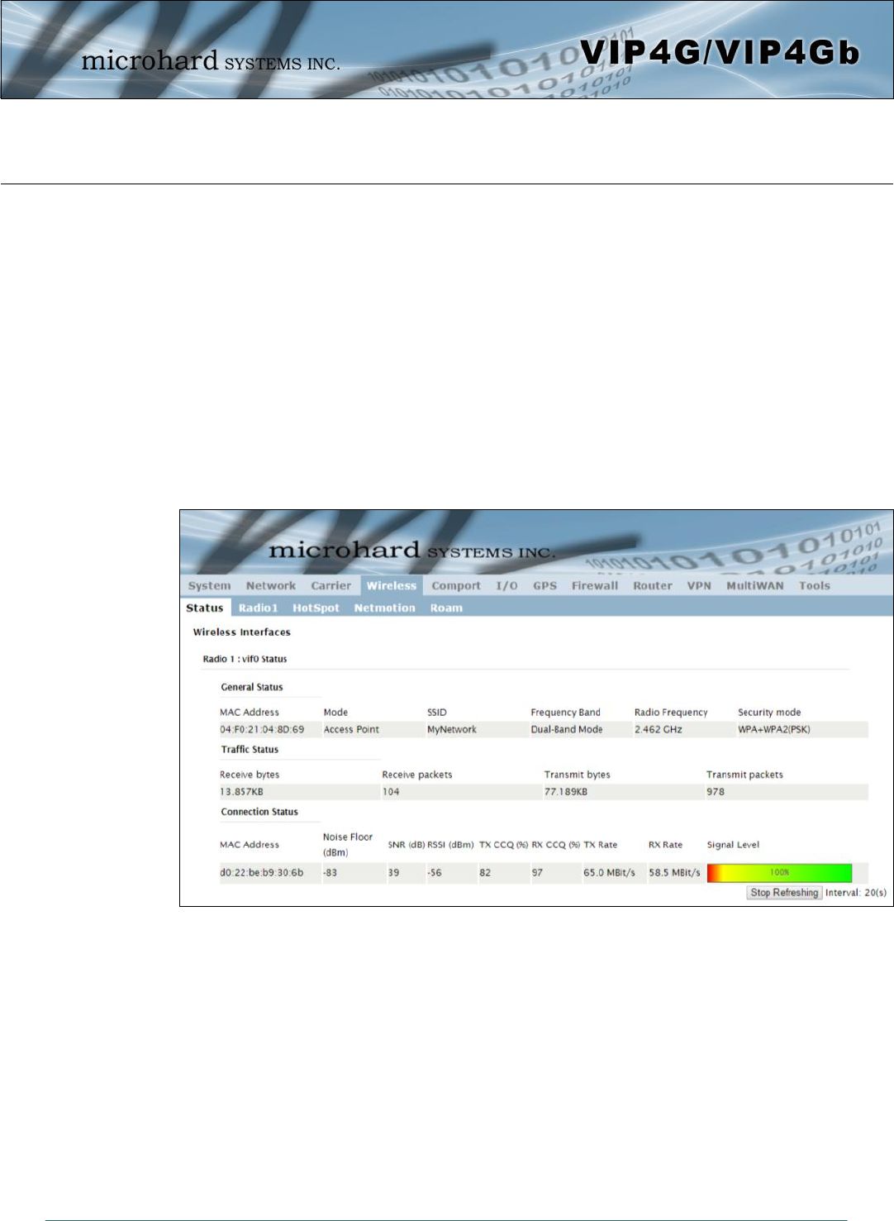The width and height of the screenshot is (894, 1221).
Task: Switch to the HotSpot submenu
Action: coord(316,608)
